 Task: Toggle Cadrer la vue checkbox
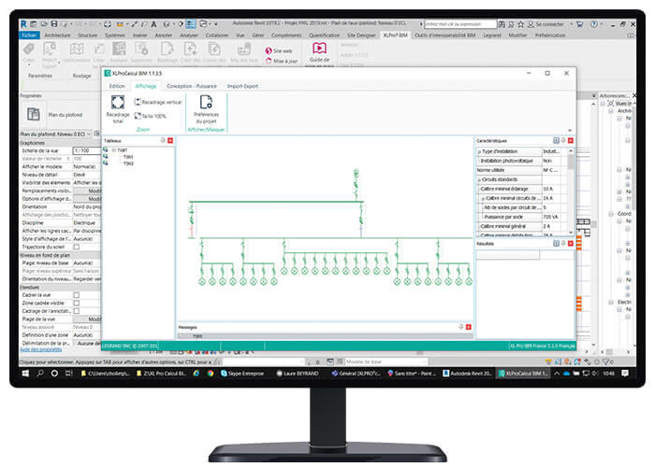[x=77, y=295]
